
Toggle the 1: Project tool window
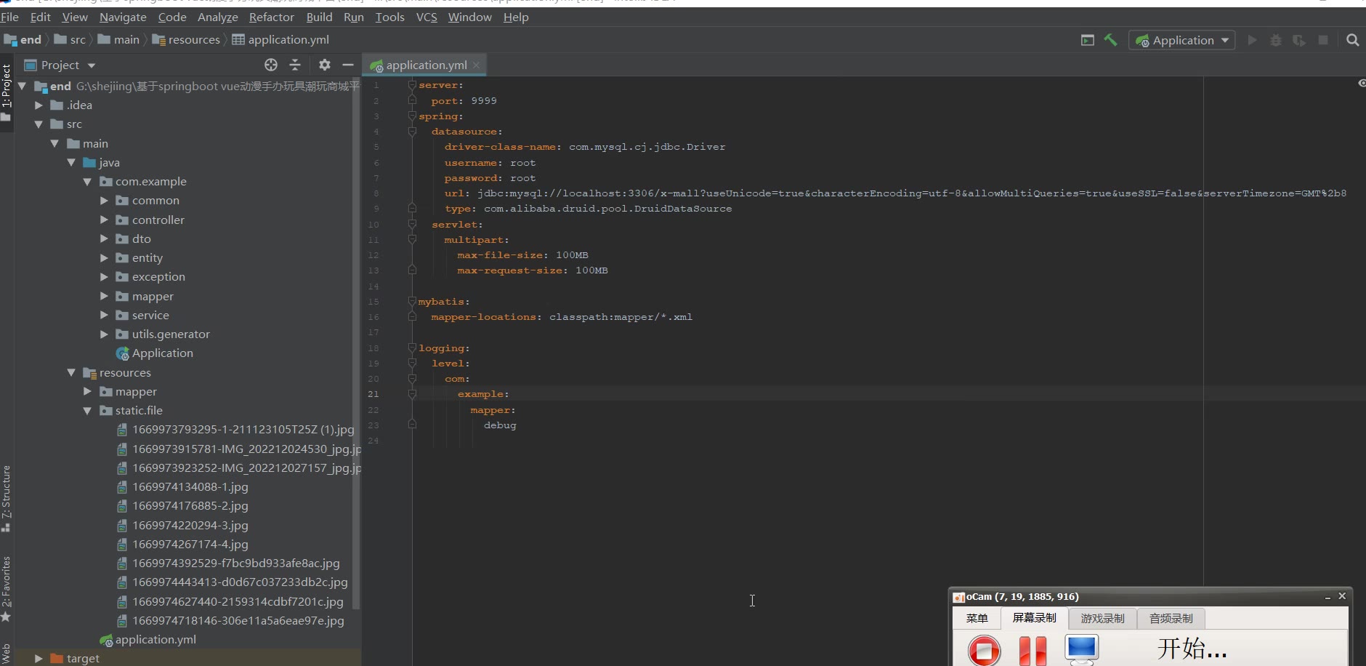tap(6, 92)
